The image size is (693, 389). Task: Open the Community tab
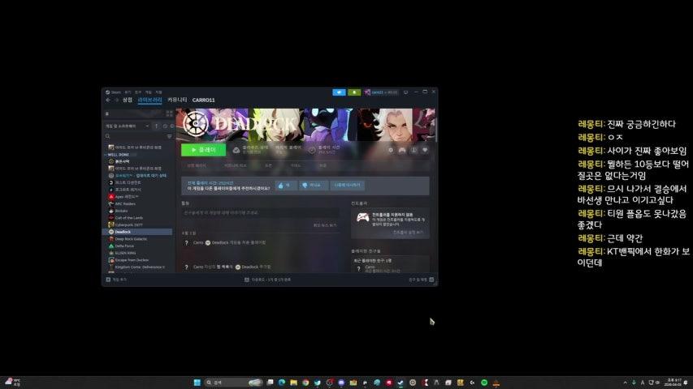tap(177, 100)
